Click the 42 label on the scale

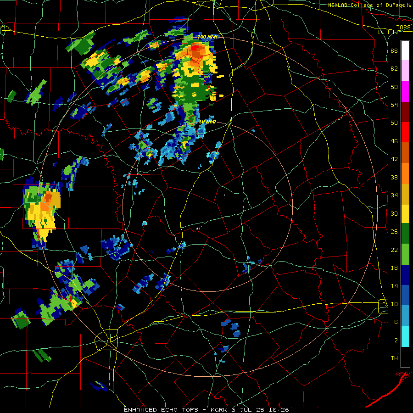point(394,159)
